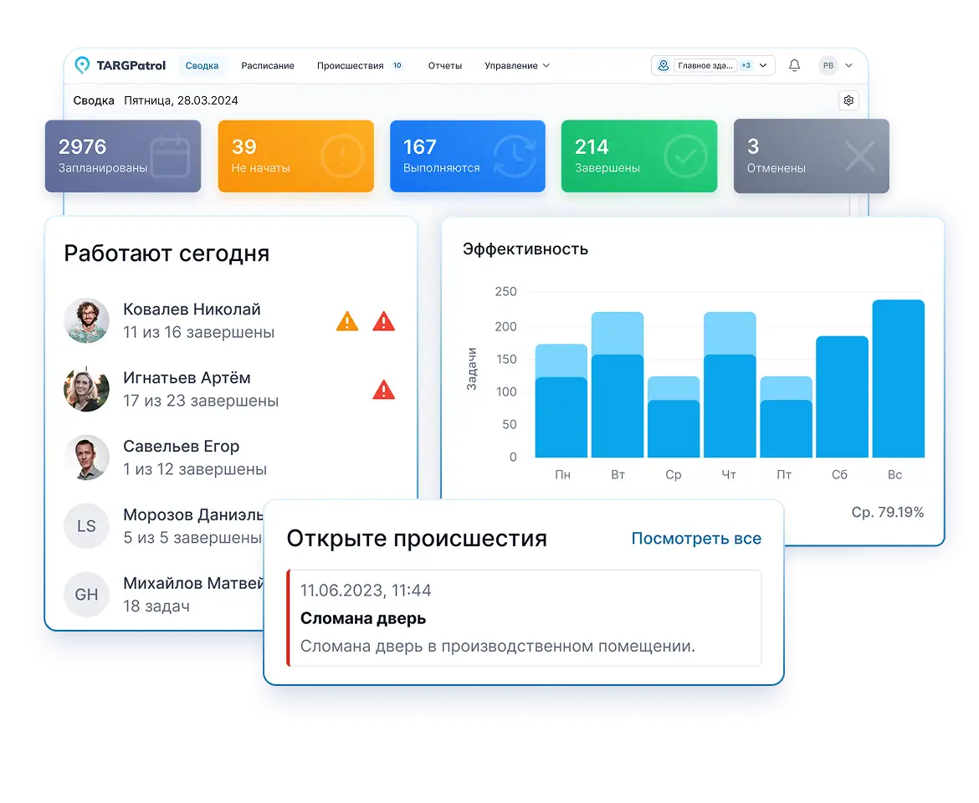Open the 214 Завершены card

(639, 156)
